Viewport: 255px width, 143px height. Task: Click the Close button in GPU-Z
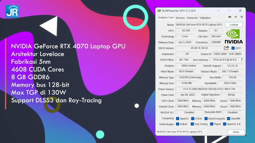236,132
